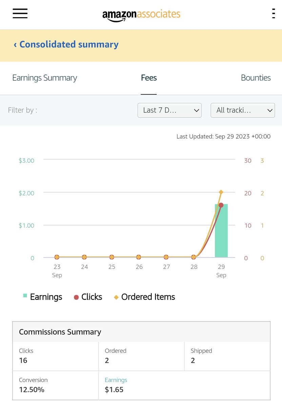Click the data point for 25 Sep
Screen dimensions: 282x406
[112, 257]
